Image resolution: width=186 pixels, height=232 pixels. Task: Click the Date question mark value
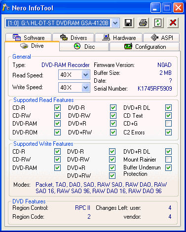(170, 81)
